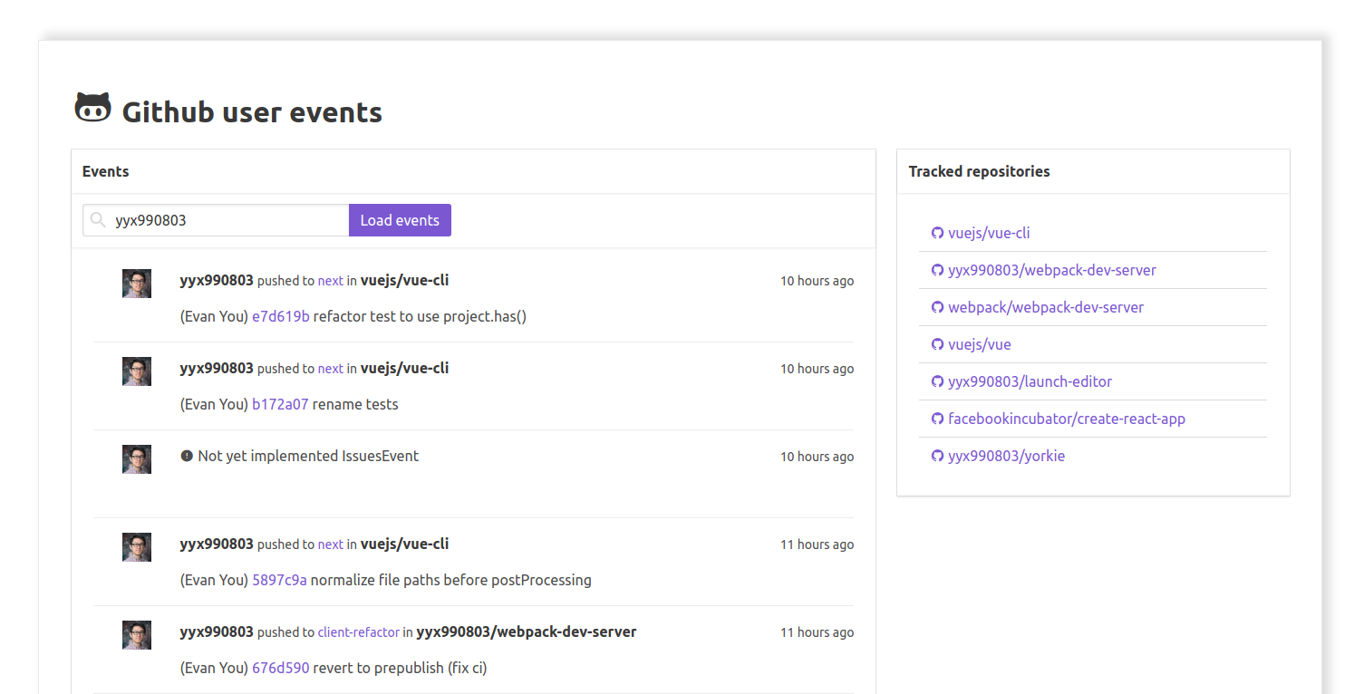This screenshot has width=1364, height=694.
Task: Click the GitHub icon beside vuejs/vue-cli repository
Action: tap(938, 233)
